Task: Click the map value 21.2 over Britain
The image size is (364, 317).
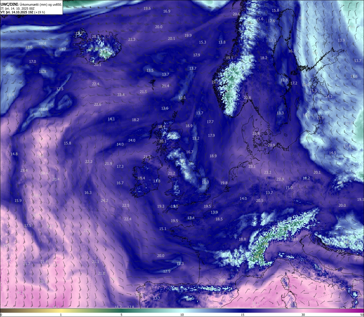Action: [x=171, y=173]
